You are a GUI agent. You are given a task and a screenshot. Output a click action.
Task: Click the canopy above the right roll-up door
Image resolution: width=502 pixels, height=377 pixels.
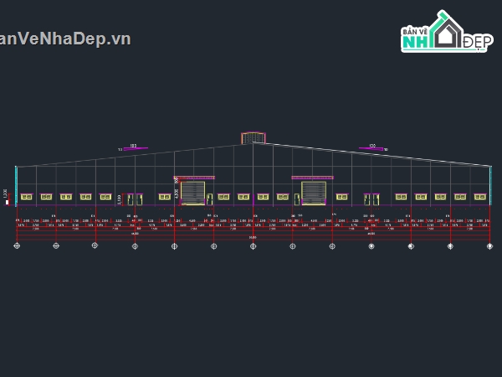coord(312,178)
